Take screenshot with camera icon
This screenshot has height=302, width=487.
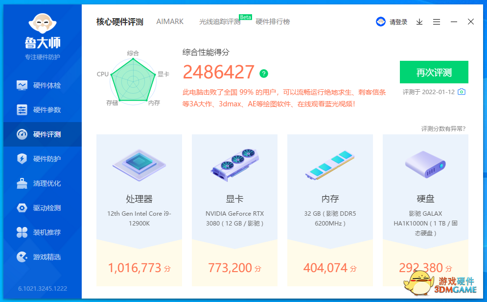coord(462,92)
